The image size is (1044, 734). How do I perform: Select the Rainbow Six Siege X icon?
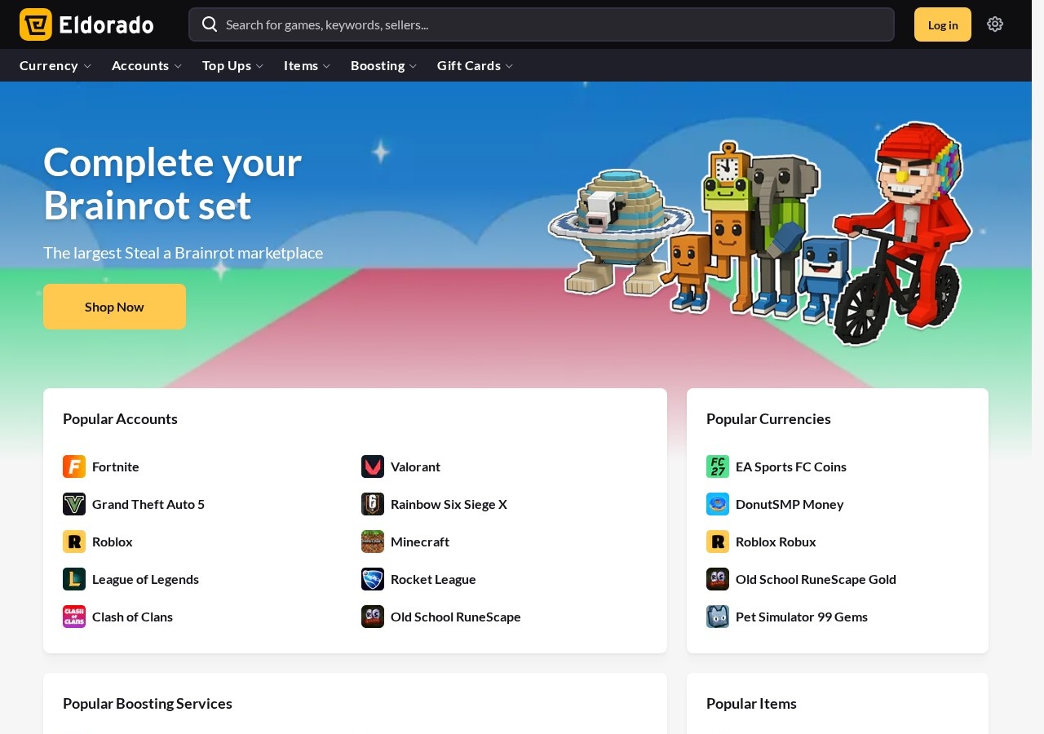(373, 504)
